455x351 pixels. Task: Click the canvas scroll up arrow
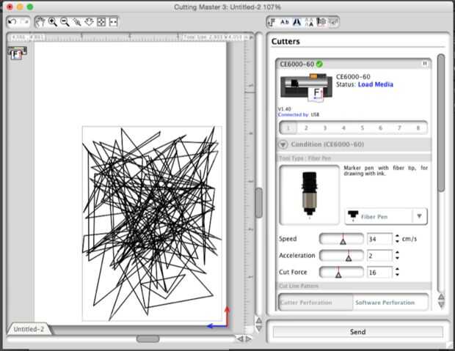[259, 320]
